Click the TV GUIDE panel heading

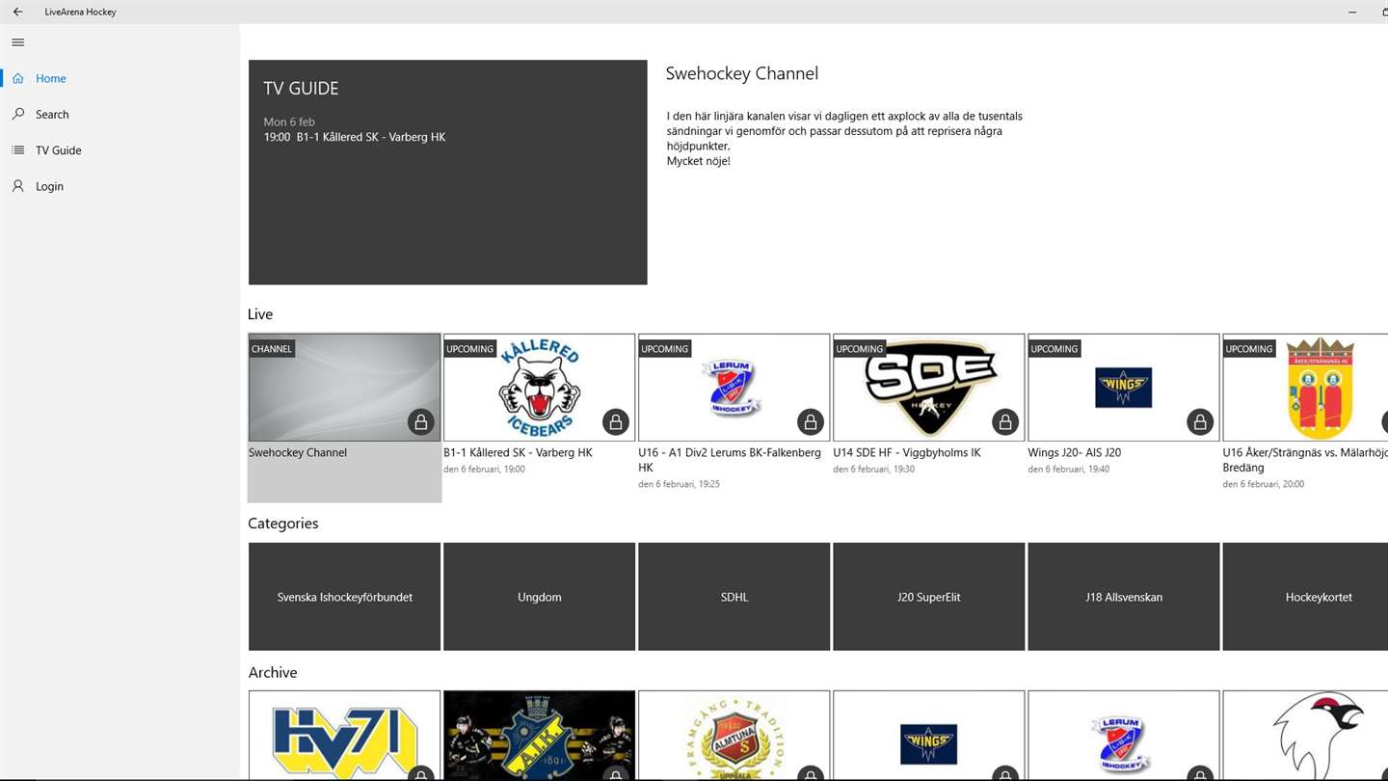click(x=301, y=89)
